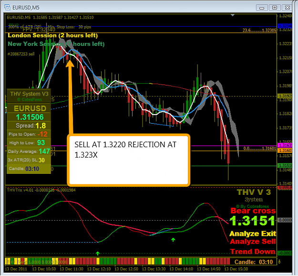Click the 'Pips to Open: -12' readout
298x276 pixels.
coord(28,134)
